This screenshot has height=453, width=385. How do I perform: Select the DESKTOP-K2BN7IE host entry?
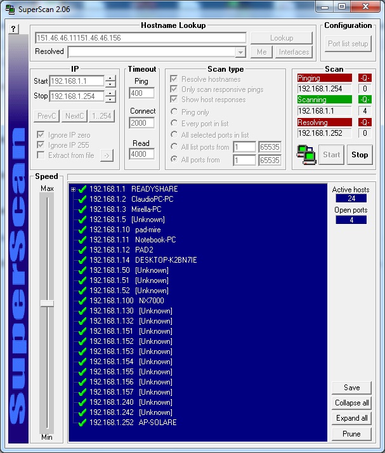click(x=165, y=260)
